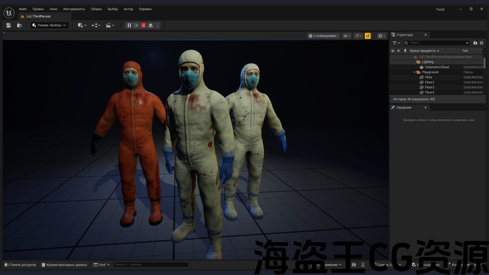The width and height of the screenshot is (489, 275).
Task: Toggle the yellow highlighted viewport button
Action: pyautogui.click(x=368, y=36)
